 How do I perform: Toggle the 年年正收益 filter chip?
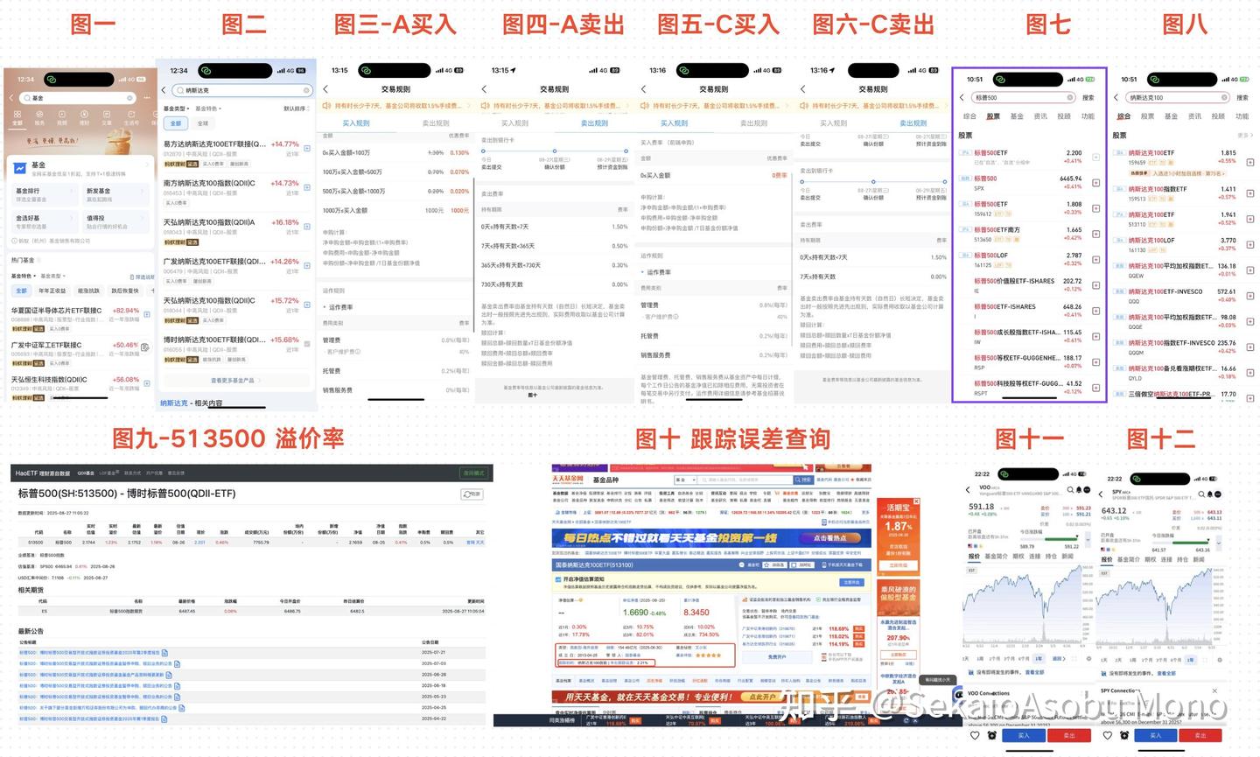(53, 290)
